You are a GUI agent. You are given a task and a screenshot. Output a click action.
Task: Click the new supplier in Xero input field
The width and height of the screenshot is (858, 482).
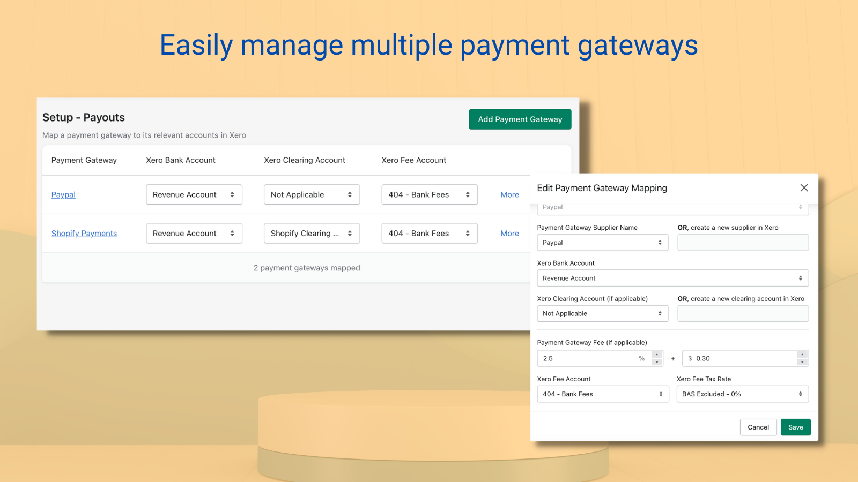tap(743, 242)
